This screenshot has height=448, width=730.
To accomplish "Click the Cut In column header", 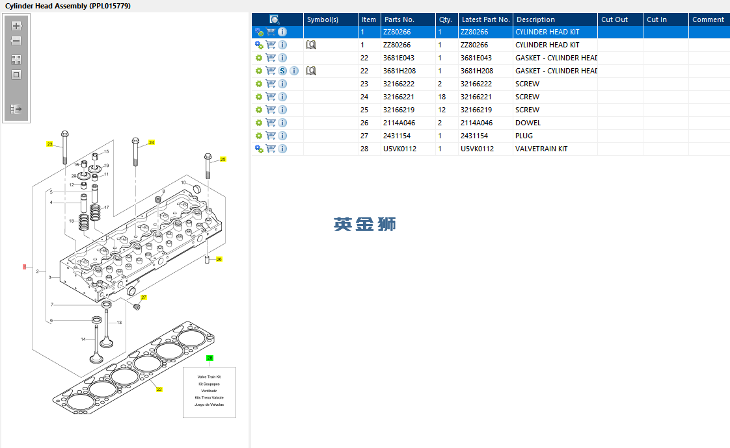I will [666, 19].
